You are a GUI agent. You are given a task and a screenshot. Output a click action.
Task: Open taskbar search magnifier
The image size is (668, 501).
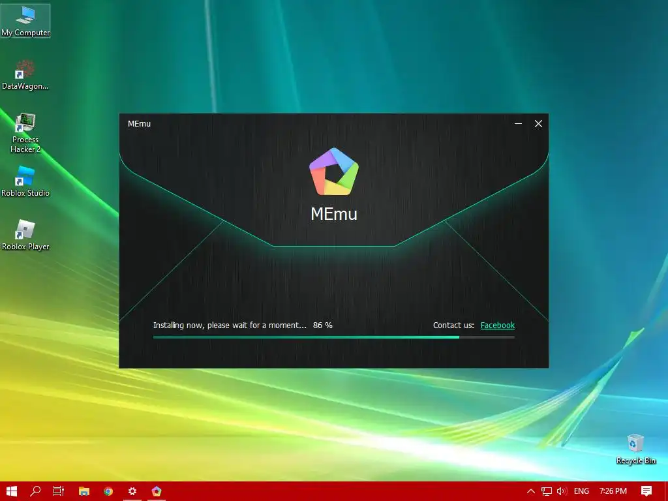click(35, 491)
